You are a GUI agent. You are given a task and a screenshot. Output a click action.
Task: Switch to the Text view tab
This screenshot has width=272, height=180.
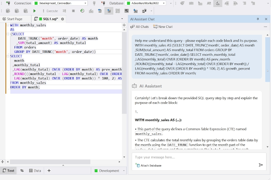(x=8, y=171)
